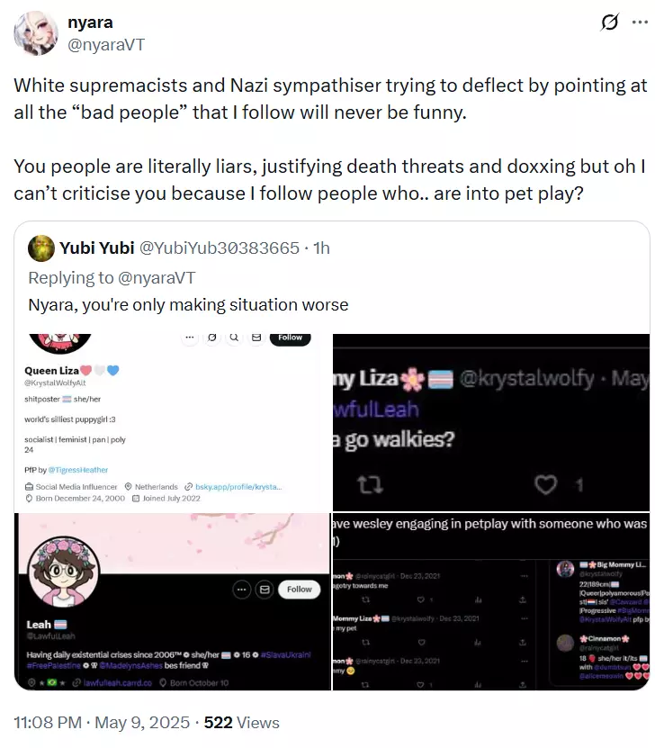Viewport: 655px width, 748px height.
Task: Open quoted user @YubiYub30383665 profile
Action: (x=219, y=248)
